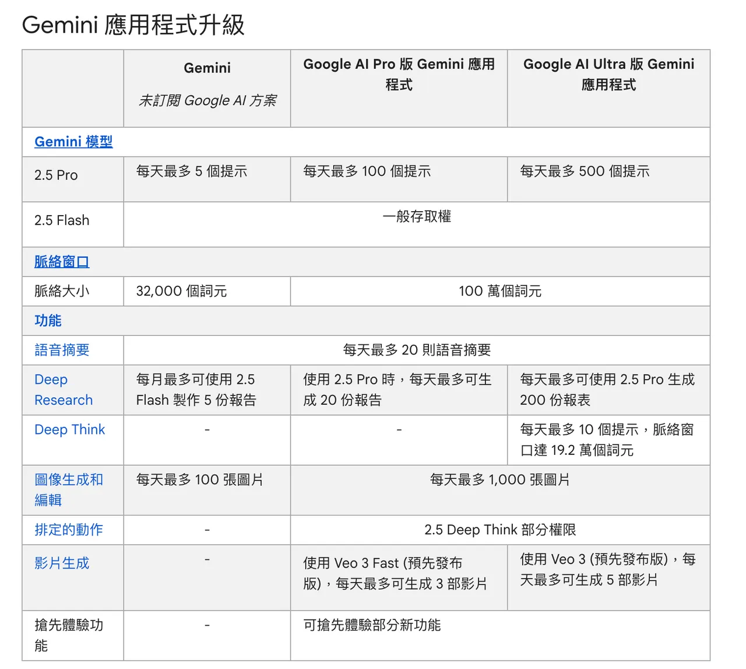Viewport: 746px width, 669px height.
Task: Open the 影片生成 link
Action: pyautogui.click(x=62, y=563)
